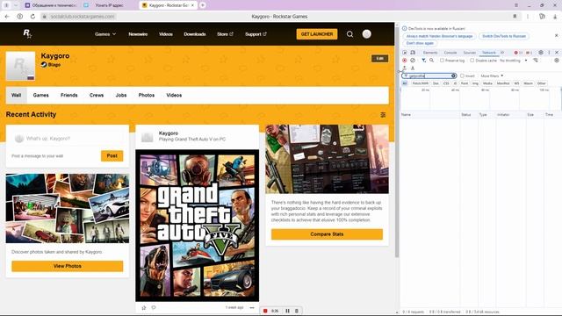Open the Console DevTools tab
This screenshot has width=562, height=316.
click(x=450, y=53)
